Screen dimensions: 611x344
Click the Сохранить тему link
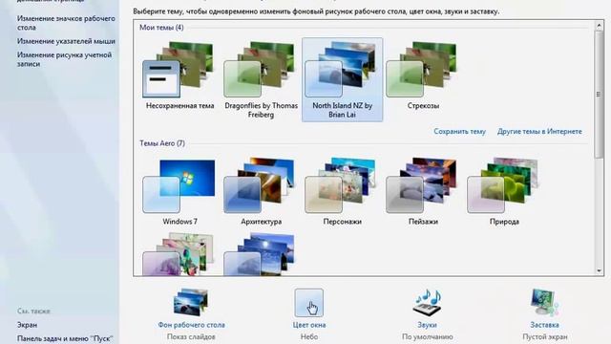pos(460,132)
